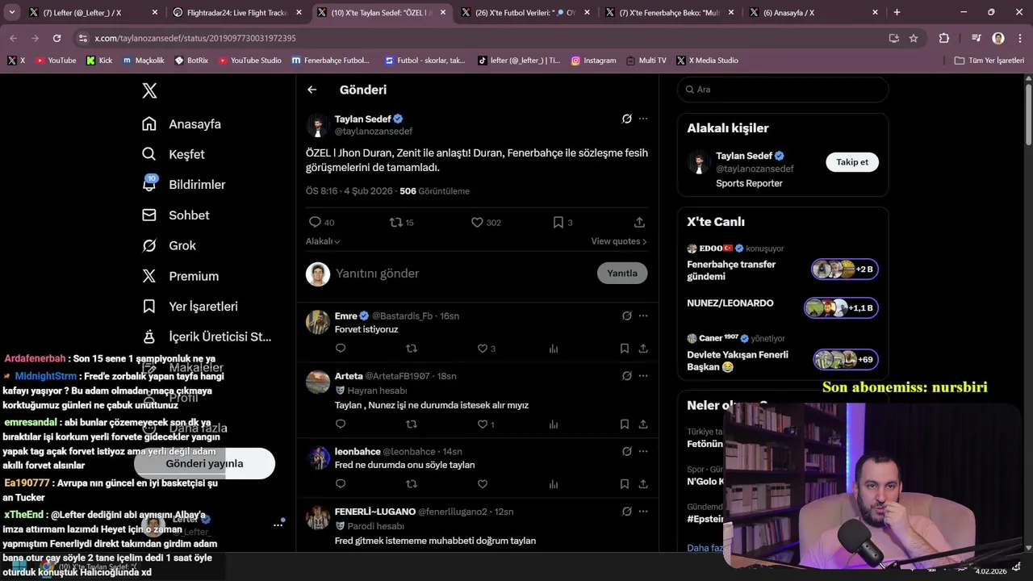Viewport: 1033px width, 581px height.
Task: Open YouTube Studio bookmark
Action: tap(249, 61)
